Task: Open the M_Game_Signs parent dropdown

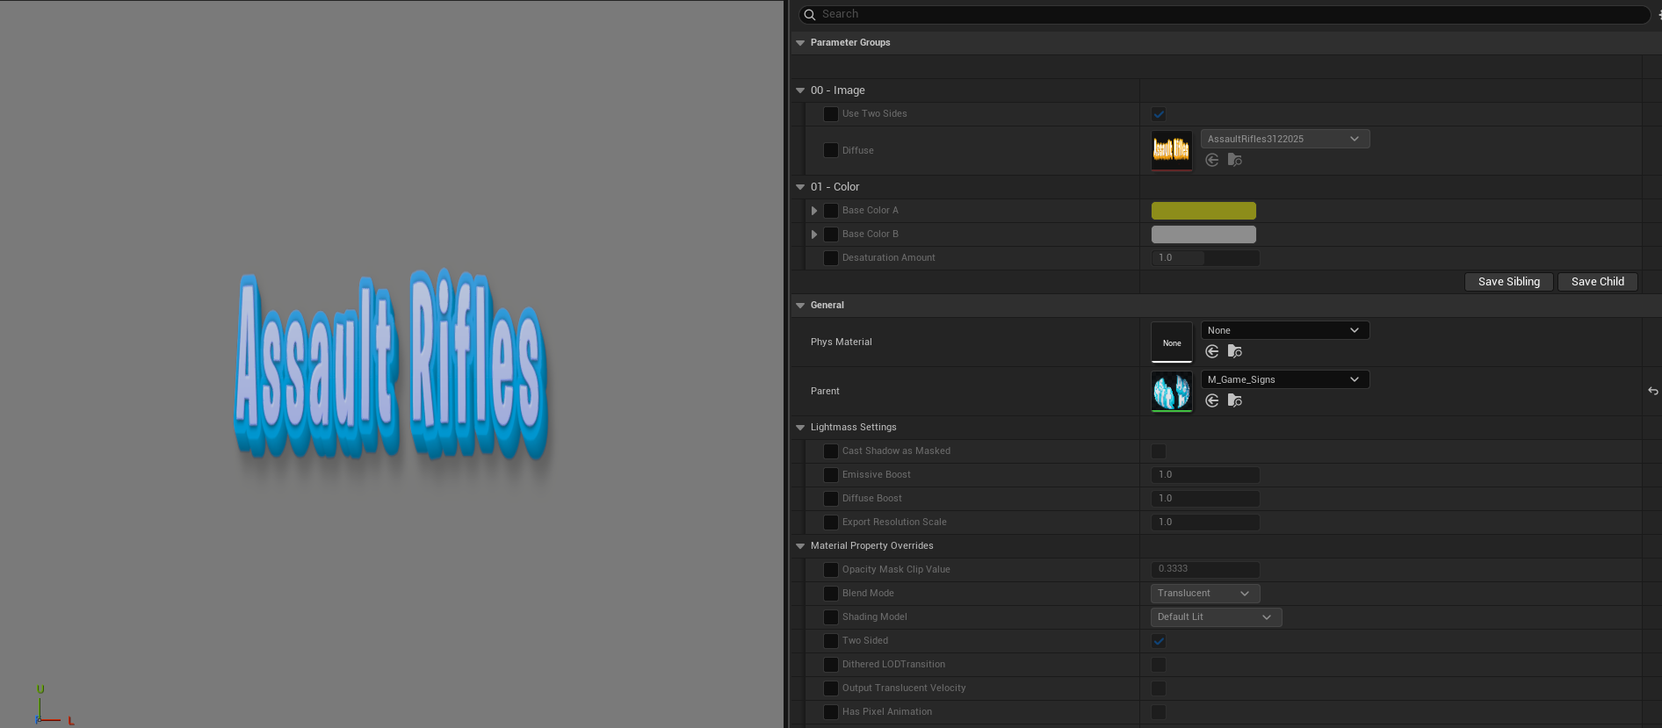Action: pos(1284,379)
